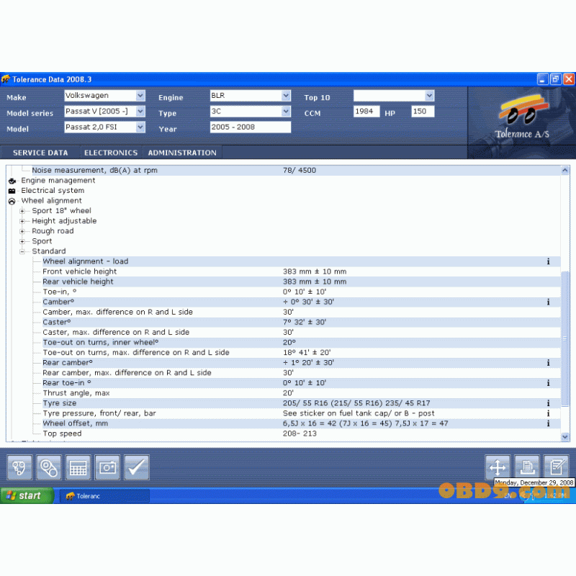Click the Tolerance Data title bar icon

6,79
